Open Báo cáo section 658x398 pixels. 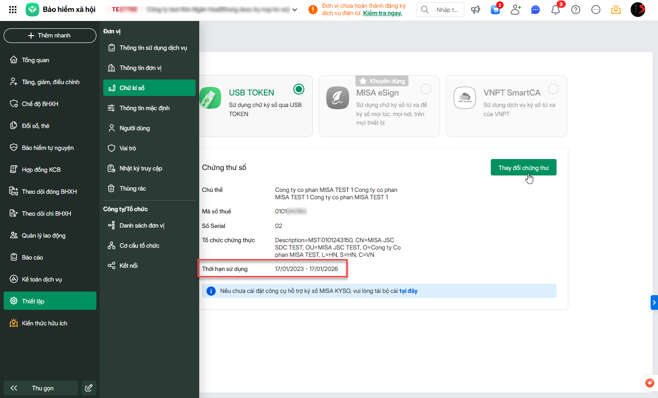[x=50, y=257]
